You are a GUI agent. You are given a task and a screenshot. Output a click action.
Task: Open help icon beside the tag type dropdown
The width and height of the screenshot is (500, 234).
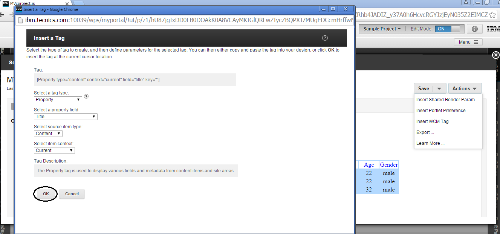86,96
